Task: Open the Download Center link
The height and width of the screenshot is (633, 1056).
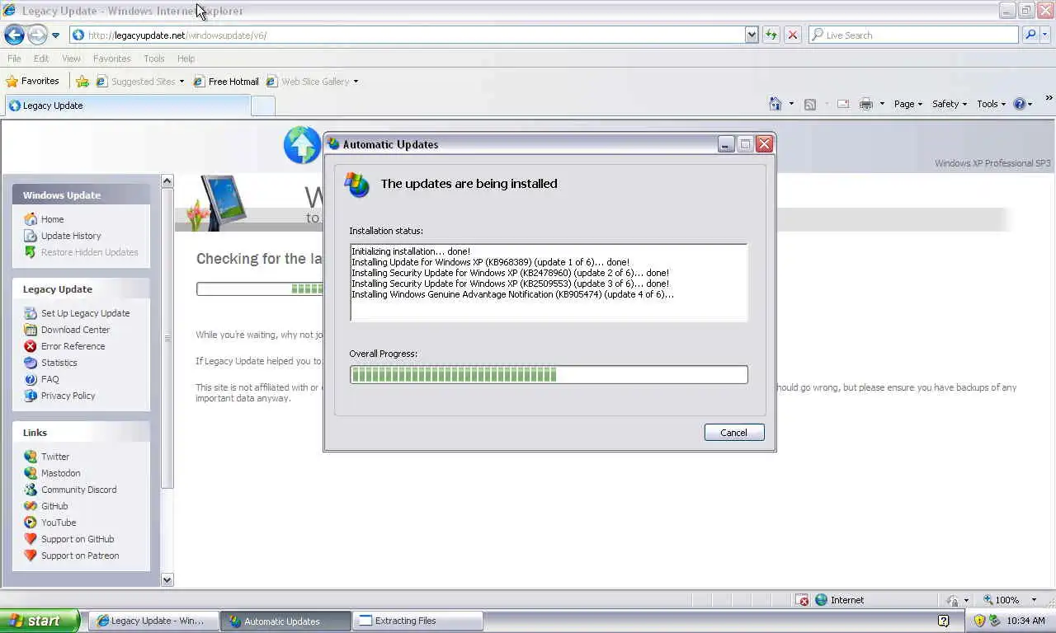Action: pyautogui.click(x=75, y=330)
